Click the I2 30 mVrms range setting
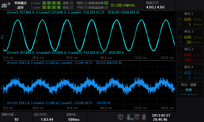Screen dimensions: 204x122 coord(190,42)
